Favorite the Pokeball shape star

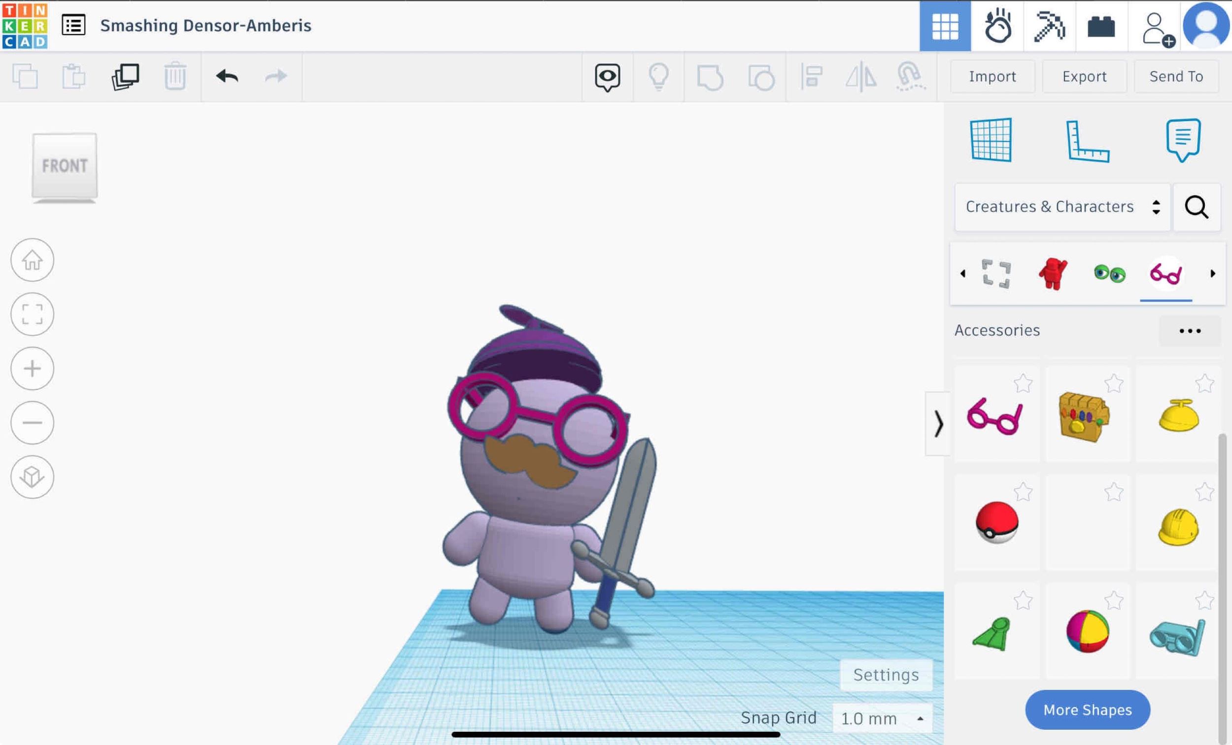pos(1023,492)
